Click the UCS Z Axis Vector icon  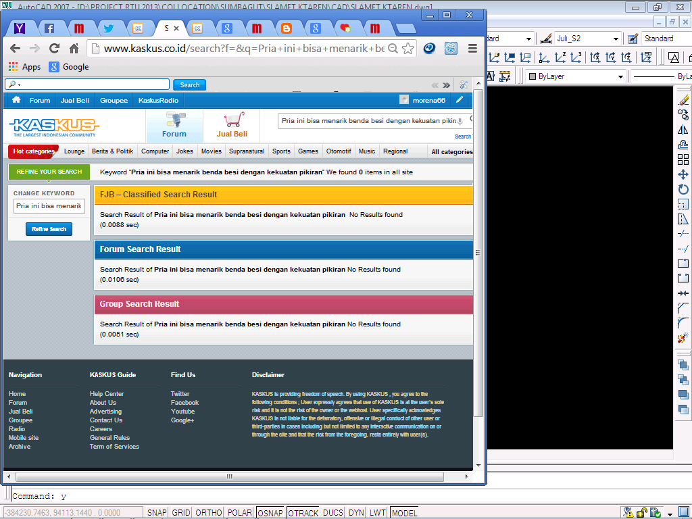[560, 57]
